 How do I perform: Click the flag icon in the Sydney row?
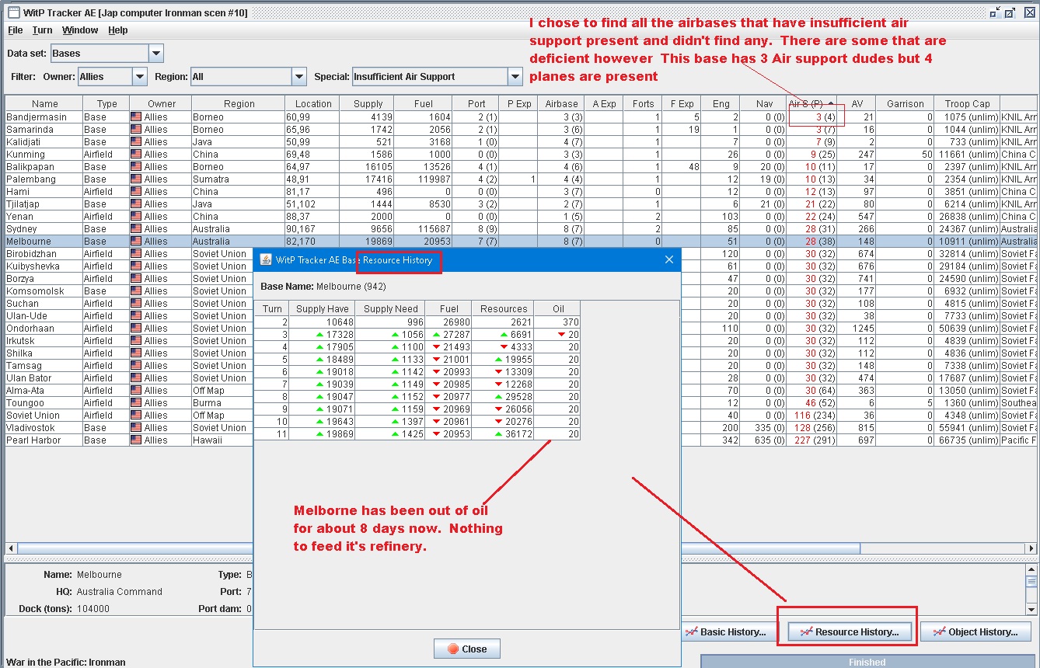click(136, 229)
